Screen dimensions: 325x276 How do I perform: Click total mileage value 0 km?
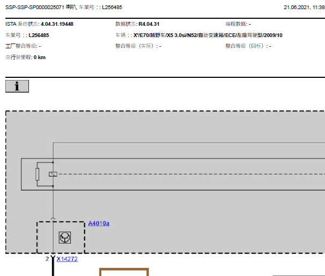pos(39,57)
